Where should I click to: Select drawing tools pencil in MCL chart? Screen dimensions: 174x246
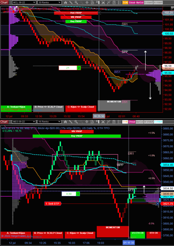(71, 2)
